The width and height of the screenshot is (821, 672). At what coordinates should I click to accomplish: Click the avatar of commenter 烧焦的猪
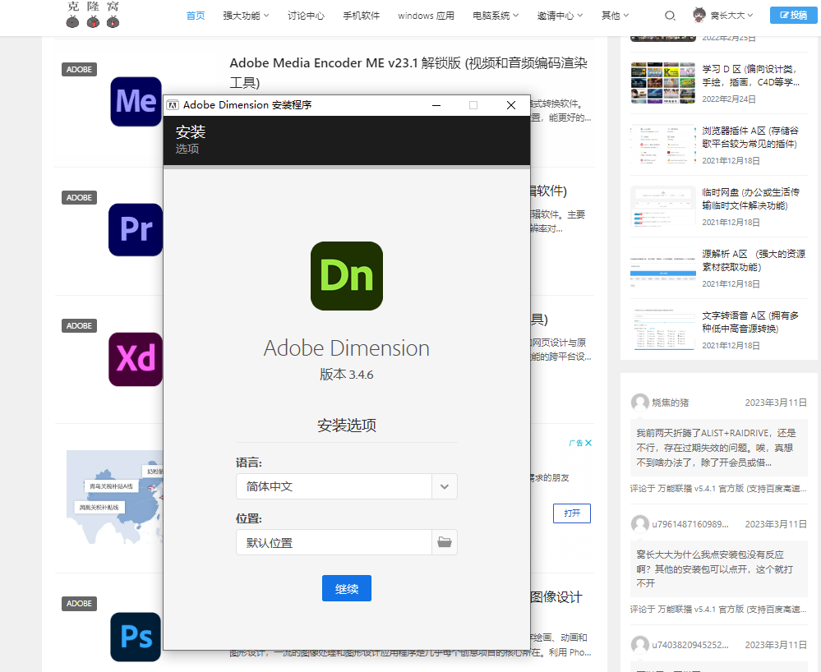point(640,403)
